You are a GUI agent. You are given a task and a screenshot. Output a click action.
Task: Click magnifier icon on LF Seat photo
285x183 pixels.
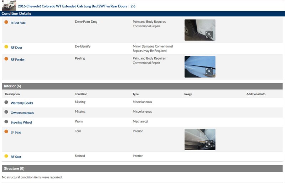209,144
